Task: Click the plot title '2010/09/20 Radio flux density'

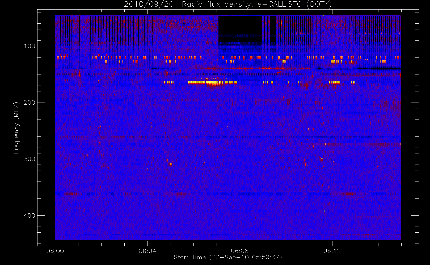Action: pos(228,4)
